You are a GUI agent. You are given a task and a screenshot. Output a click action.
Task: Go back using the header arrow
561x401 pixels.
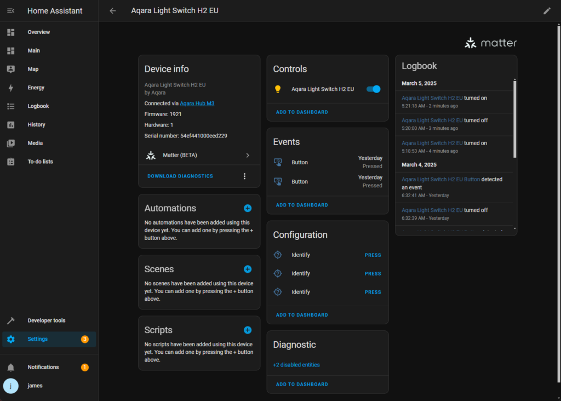click(113, 11)
